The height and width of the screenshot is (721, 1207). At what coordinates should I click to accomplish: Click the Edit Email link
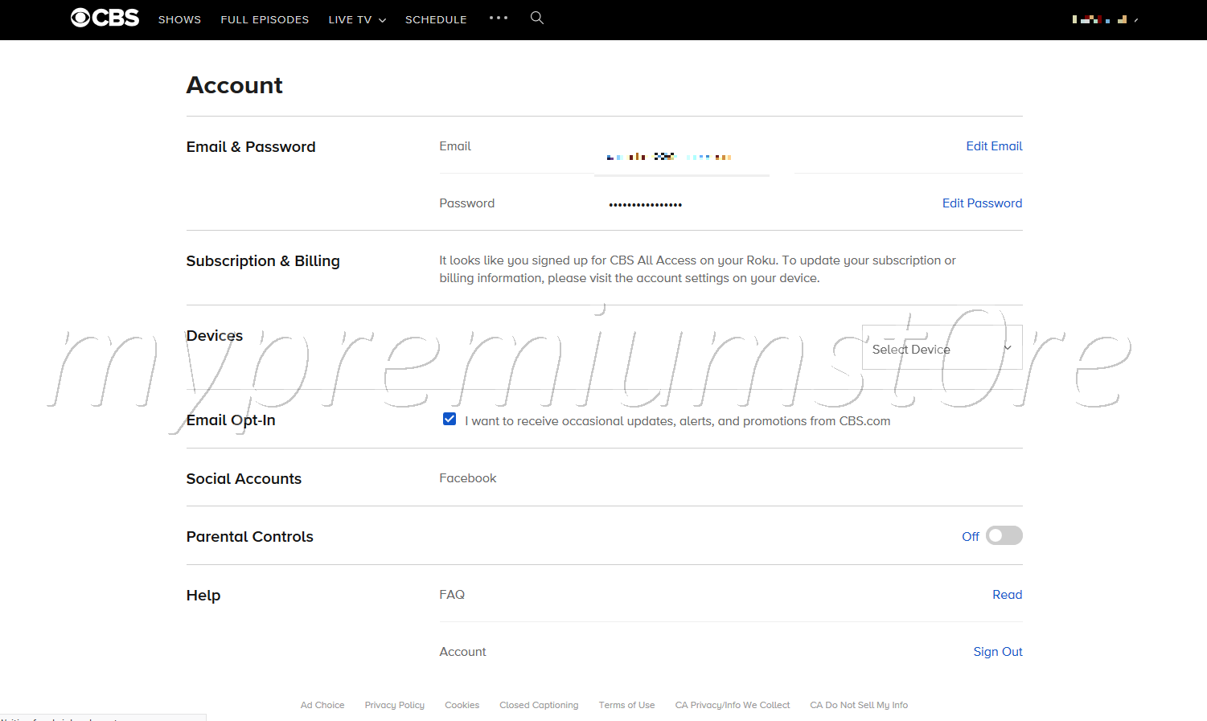click(x=994, y=146)
